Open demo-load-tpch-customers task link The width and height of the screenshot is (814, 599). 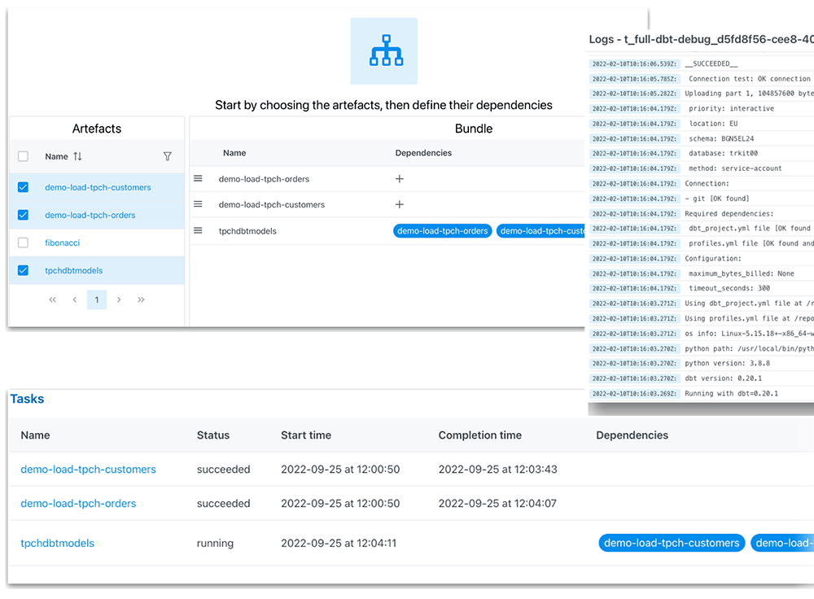click(88, 470)
